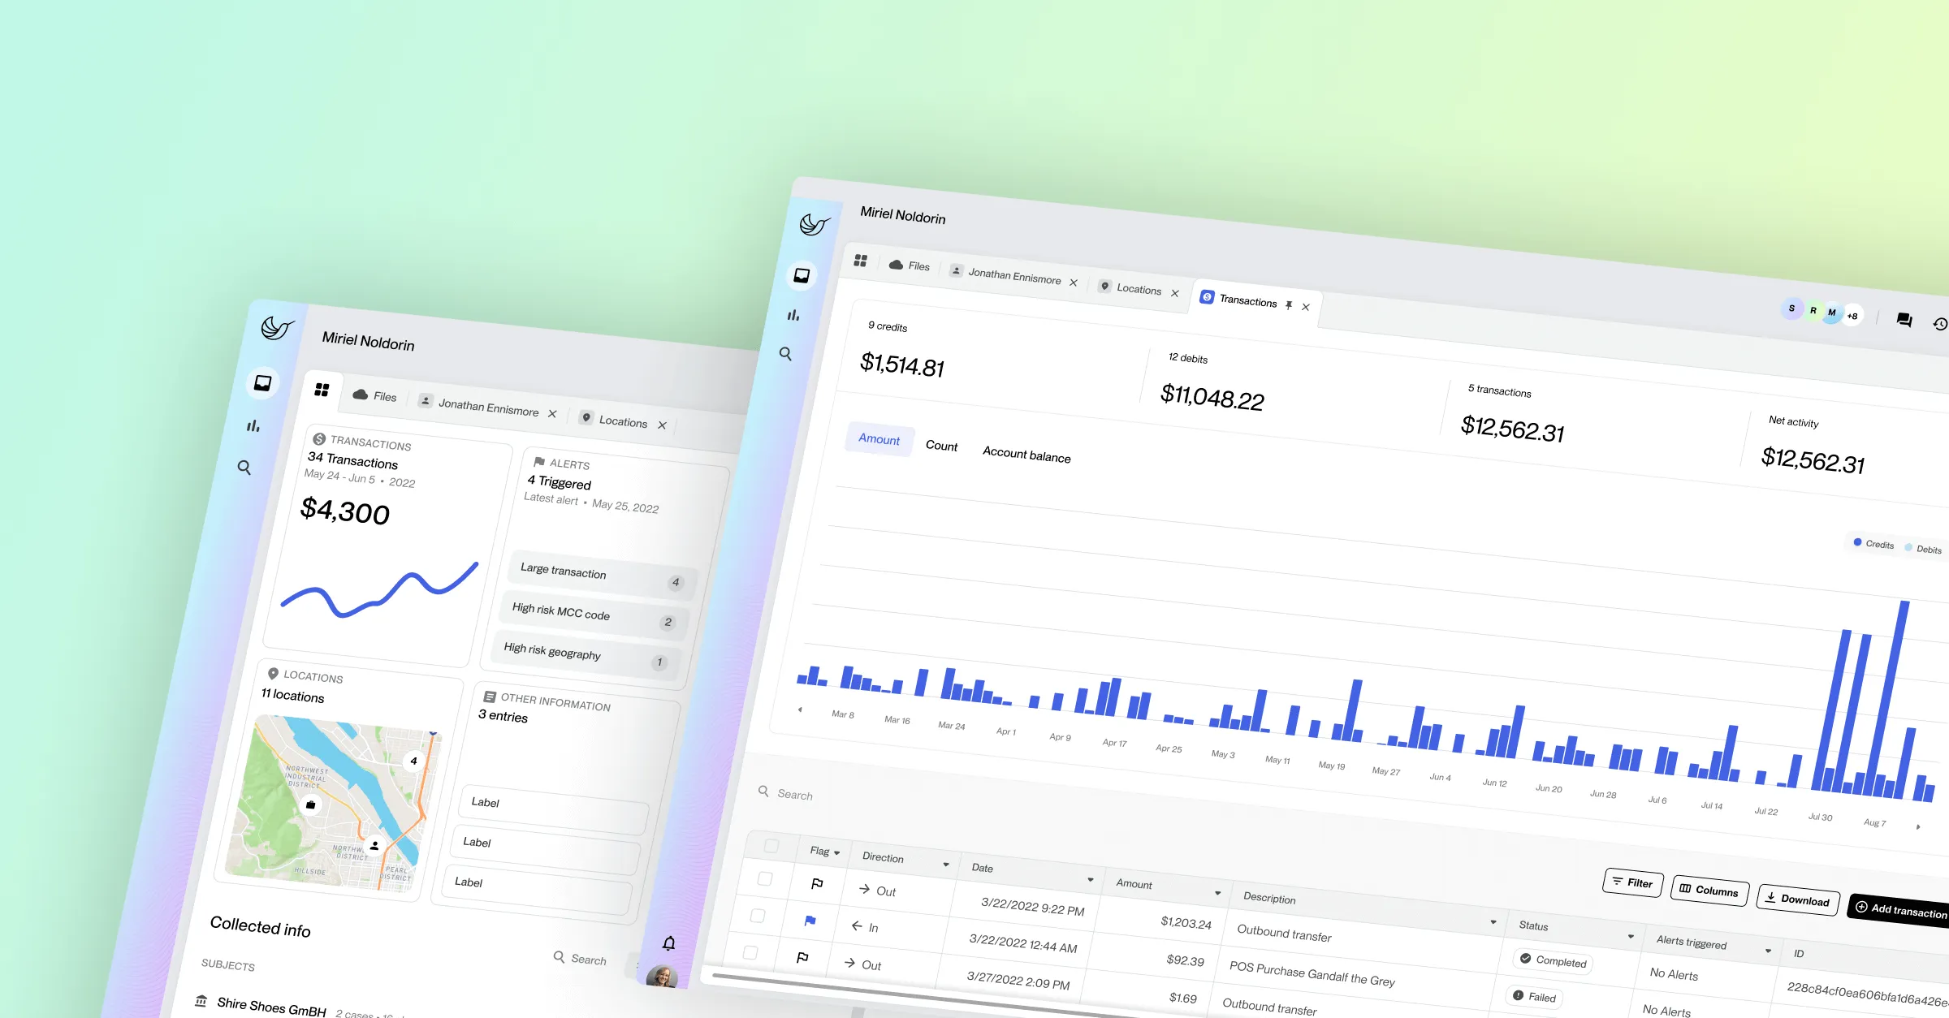Click the Add transaction button
This screenshot has width=1949, height=1018.
[1900, 909]
